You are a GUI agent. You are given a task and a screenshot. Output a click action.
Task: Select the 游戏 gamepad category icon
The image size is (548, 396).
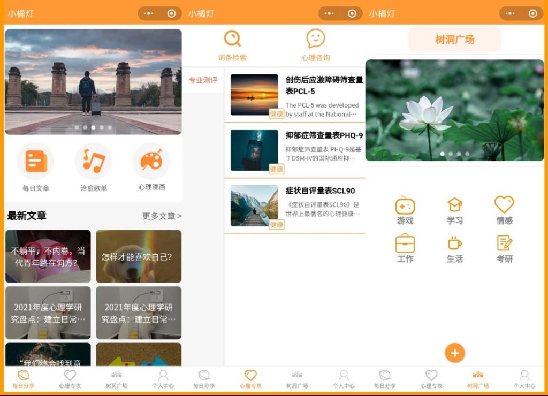click(405, 205)
